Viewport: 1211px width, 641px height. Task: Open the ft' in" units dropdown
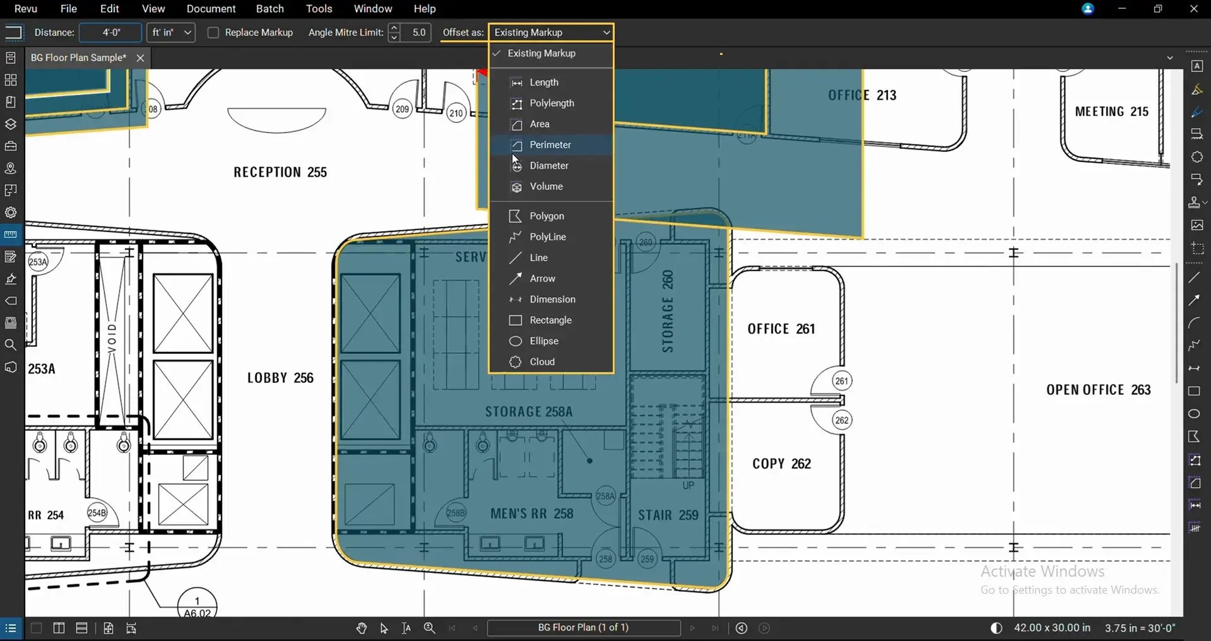tap(171, 32)
